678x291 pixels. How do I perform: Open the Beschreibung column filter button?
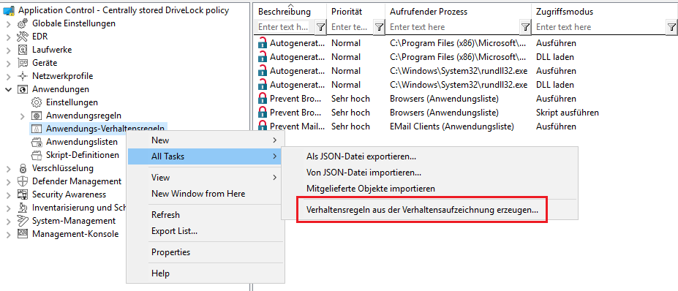coord(320,27)
